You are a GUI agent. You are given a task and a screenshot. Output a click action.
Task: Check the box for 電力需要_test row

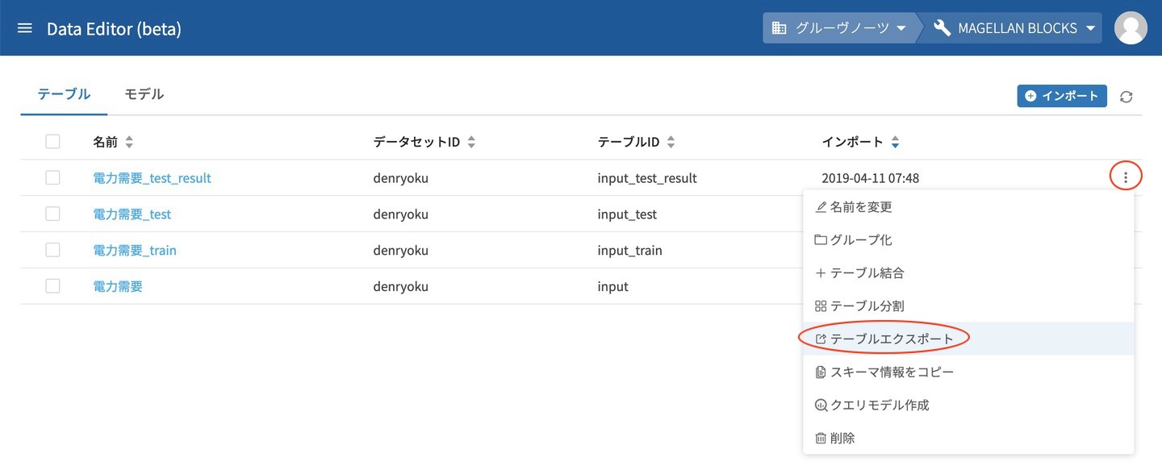[x=53, y=214]
